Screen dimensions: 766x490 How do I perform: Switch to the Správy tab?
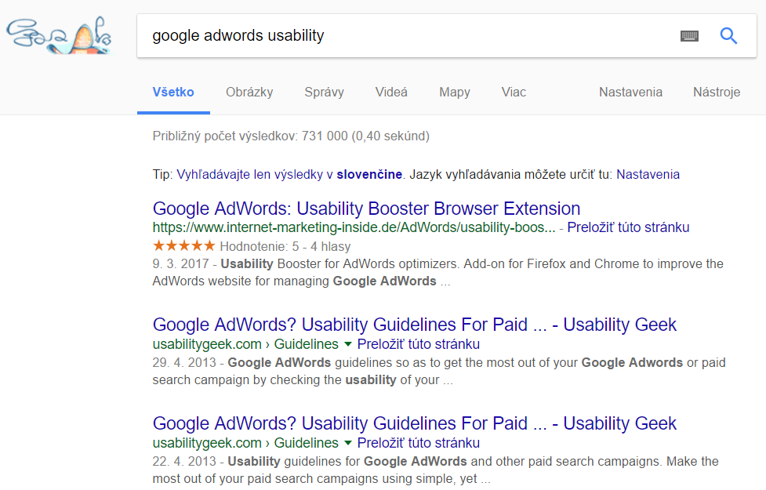(x=324, y=92)
